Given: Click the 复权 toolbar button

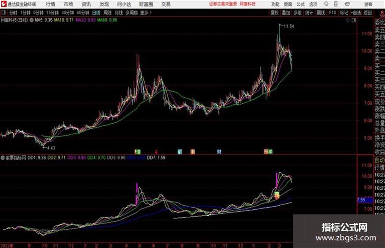Looking at the screenshot, I should [x=275, y=13].
